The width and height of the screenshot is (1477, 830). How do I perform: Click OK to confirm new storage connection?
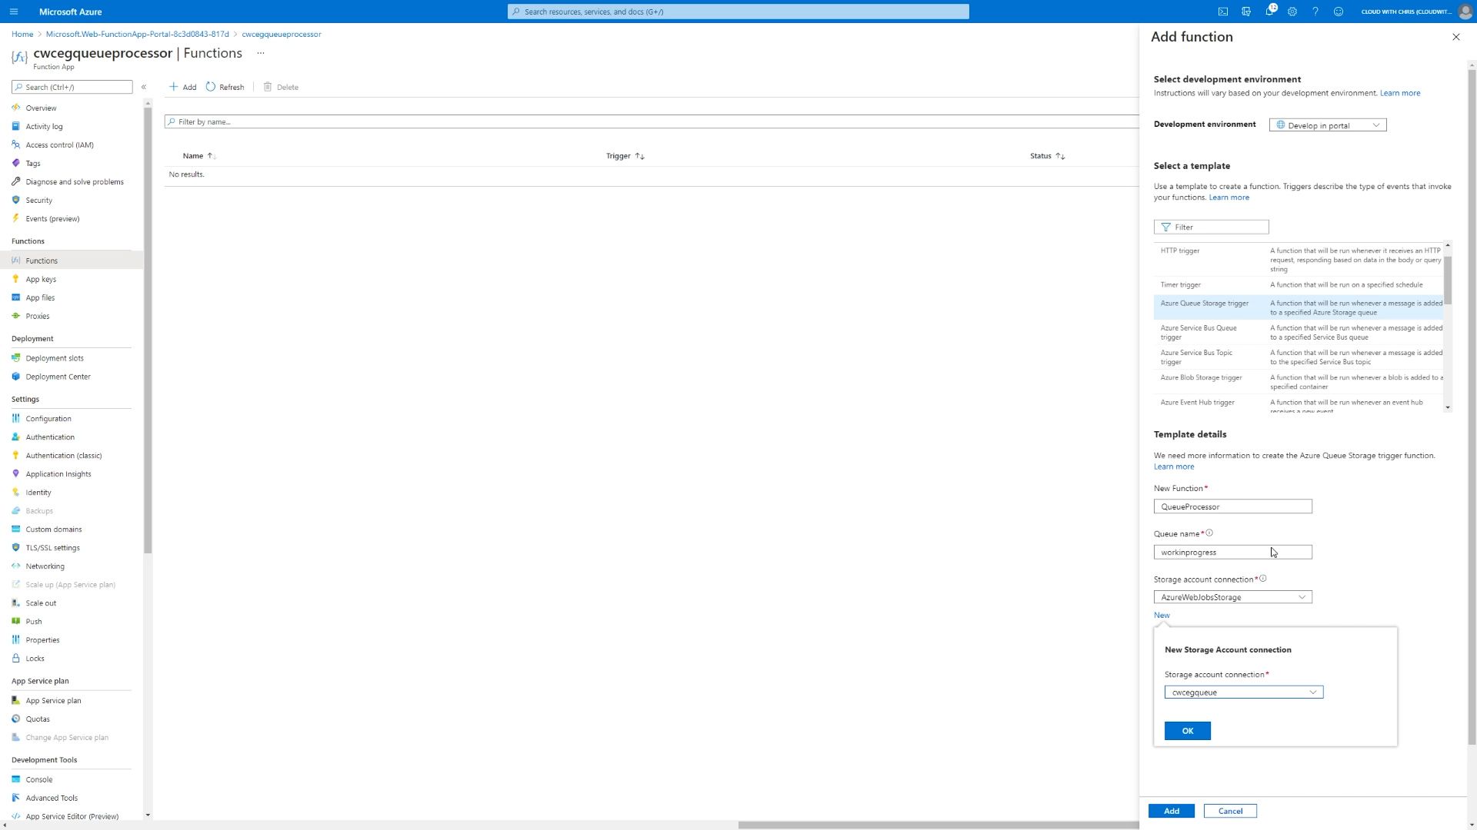1187,731
